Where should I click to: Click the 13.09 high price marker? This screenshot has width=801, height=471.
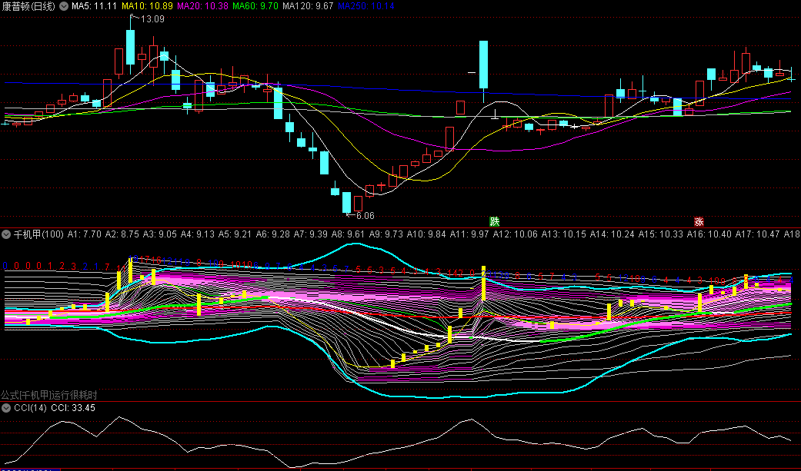[x=151, y=18]
